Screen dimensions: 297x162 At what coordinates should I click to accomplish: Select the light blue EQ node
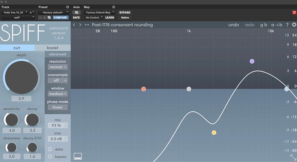coord(287,89)
